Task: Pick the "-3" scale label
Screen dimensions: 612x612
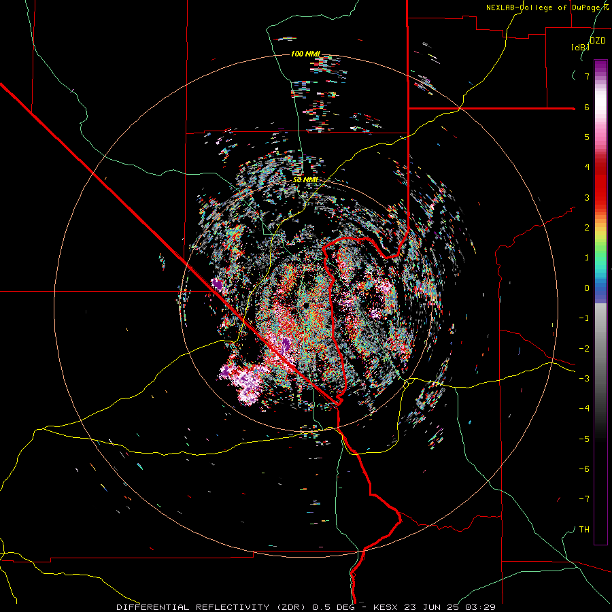Action: pos(584,379)
